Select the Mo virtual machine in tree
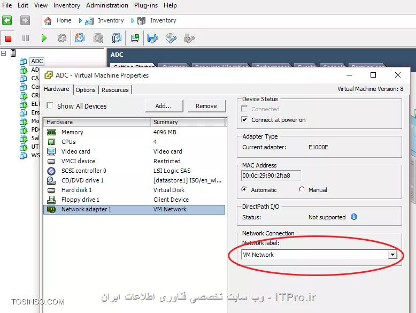This screenshot has height=313, width=416. (x=35, y=121)
